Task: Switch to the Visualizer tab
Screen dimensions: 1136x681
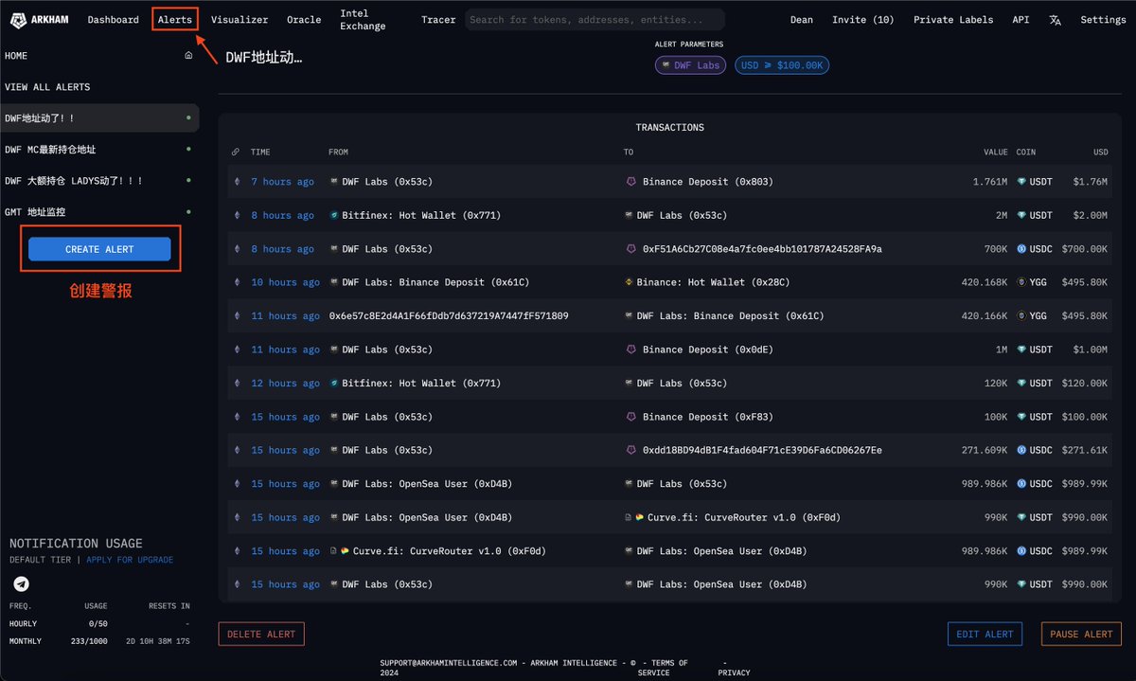Action: tap(240, 20)
